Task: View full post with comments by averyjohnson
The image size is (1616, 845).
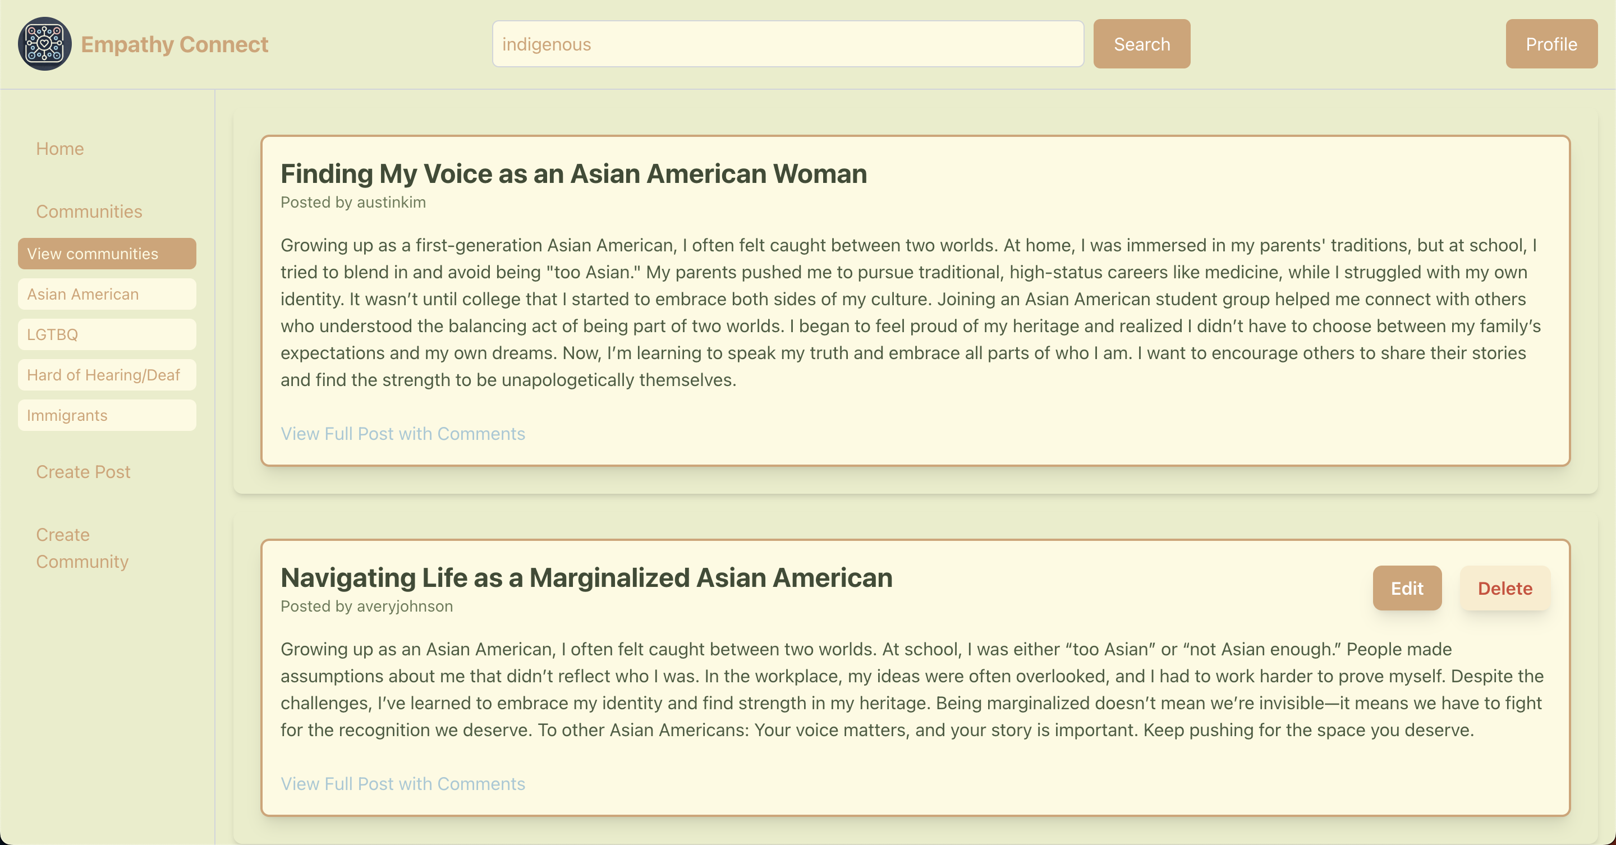Action: coord(403,783)
